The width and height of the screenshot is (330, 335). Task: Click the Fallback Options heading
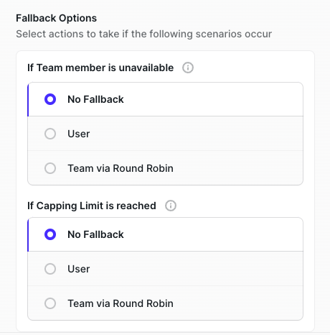tap(57, 18)
